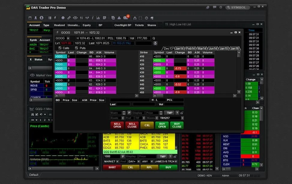This screenshot has height=184, width=292.
Task: Click the dashed square selection icon in toolbar
Action: pyautogui.click(x=140, y=18)
